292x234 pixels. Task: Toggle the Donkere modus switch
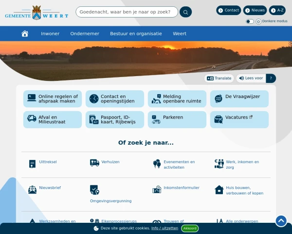250,21
